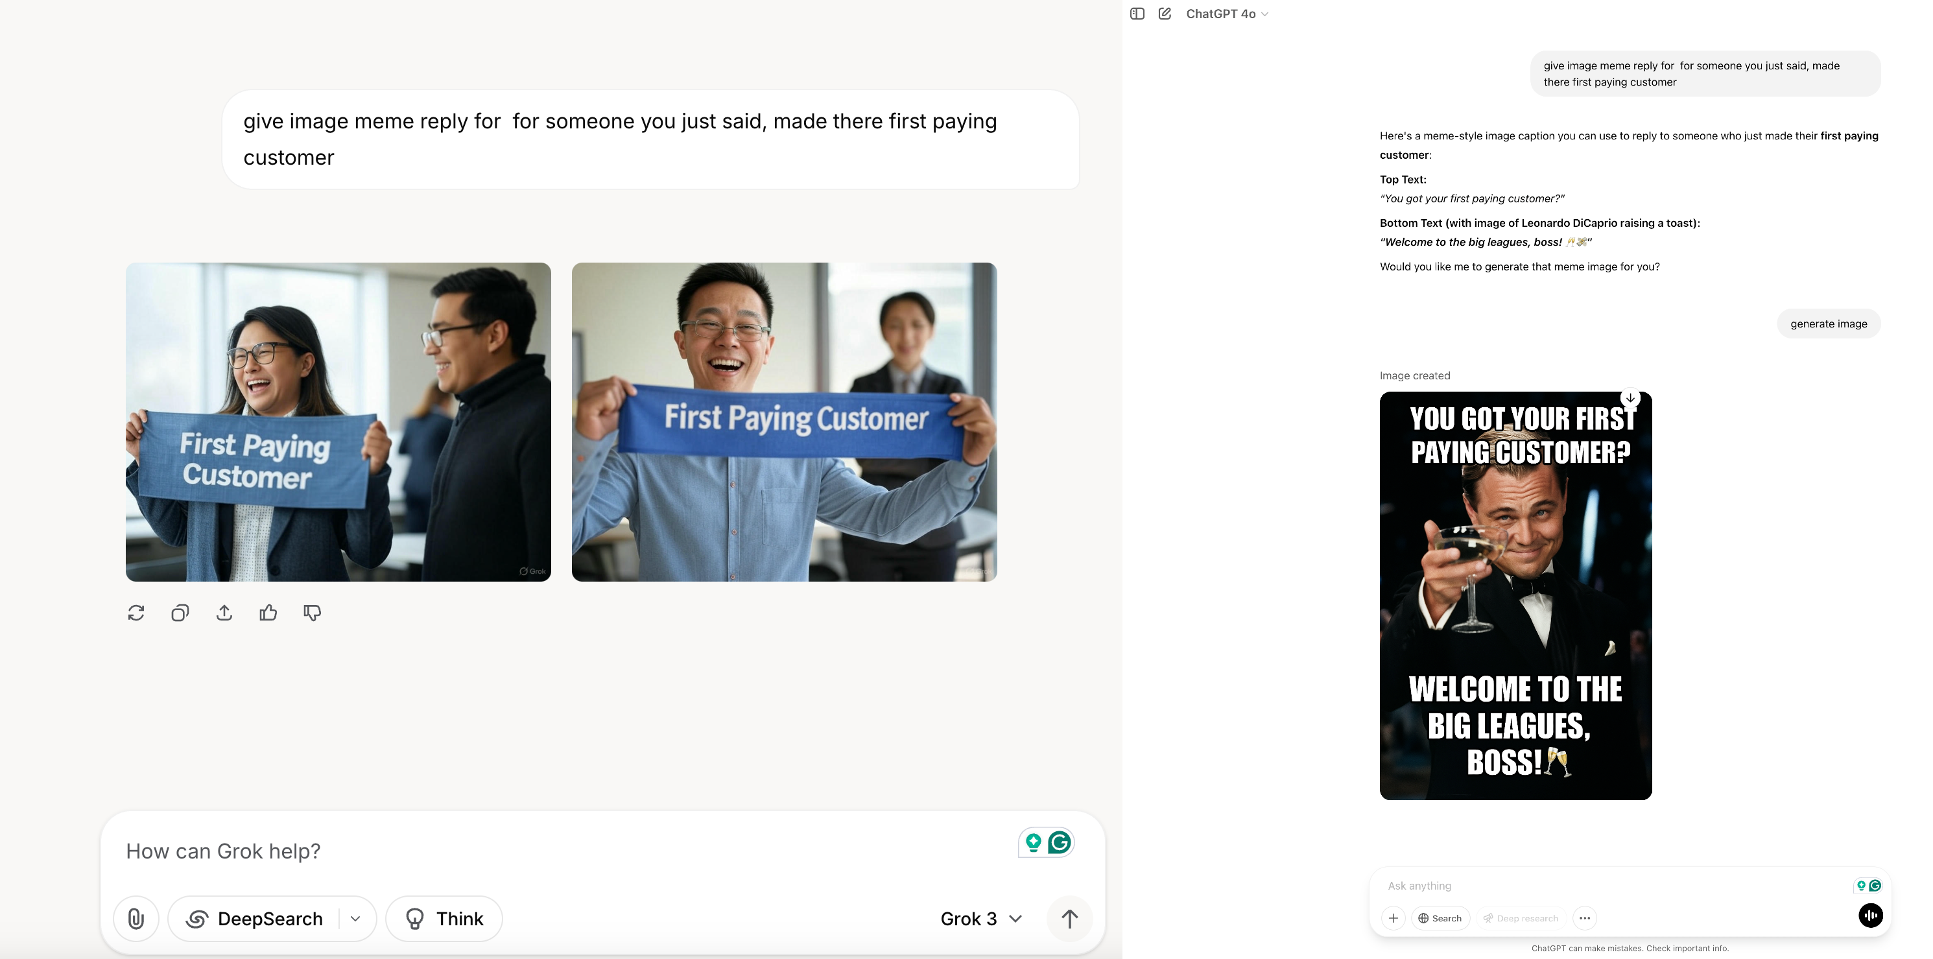The height and width of the screenshot is (959, 1933).
Task: Toggle Think mode in Grok
Action: click(x=444, y=919)
